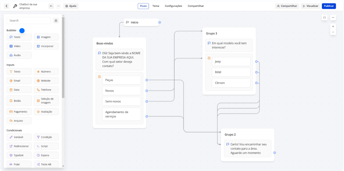
Task: Toggle the sidebar lock icon
Action: point(56,20)
